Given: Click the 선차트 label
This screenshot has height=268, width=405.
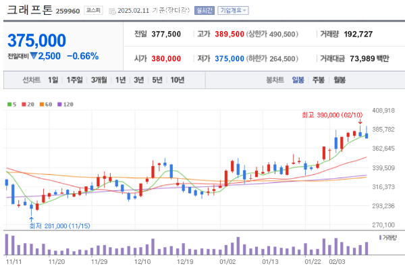Looking at the screenshot, I should pos(31,80).
